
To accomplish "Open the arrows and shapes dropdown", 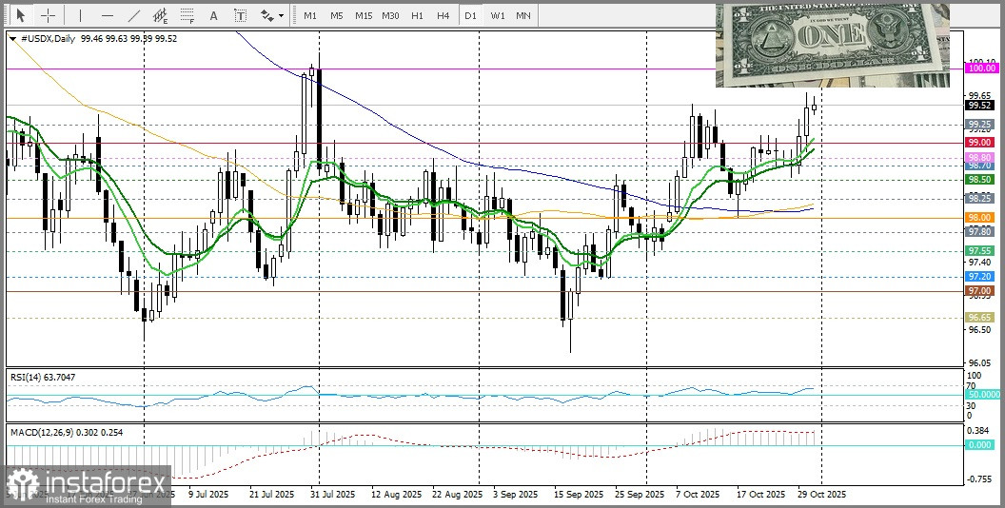I will 271,15.
